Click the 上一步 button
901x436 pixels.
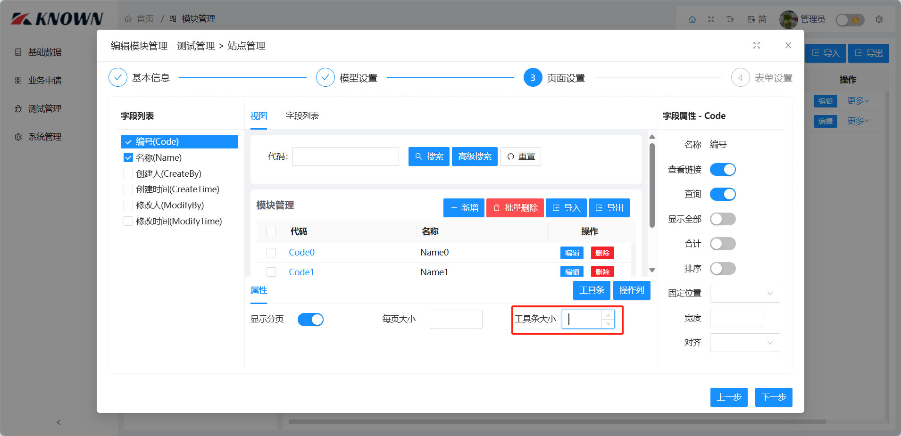coord(729,397)
